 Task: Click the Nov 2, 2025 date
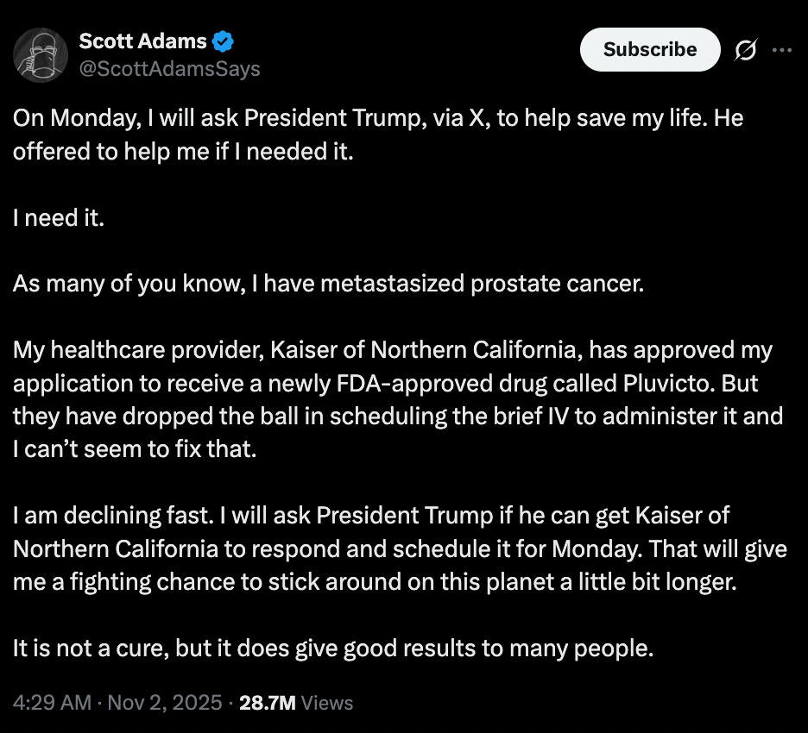point(167,703)
